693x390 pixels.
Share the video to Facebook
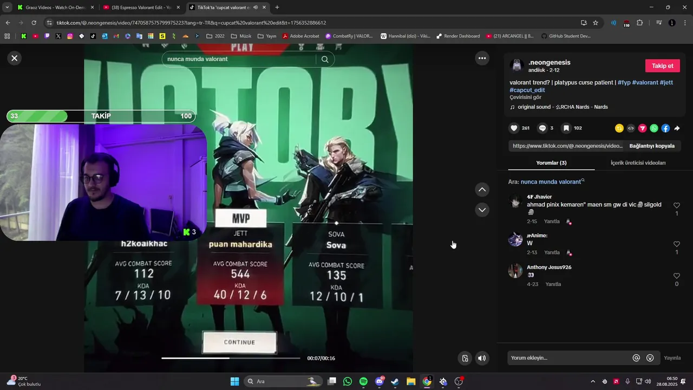pyautogui.click(x=665, y=128)
